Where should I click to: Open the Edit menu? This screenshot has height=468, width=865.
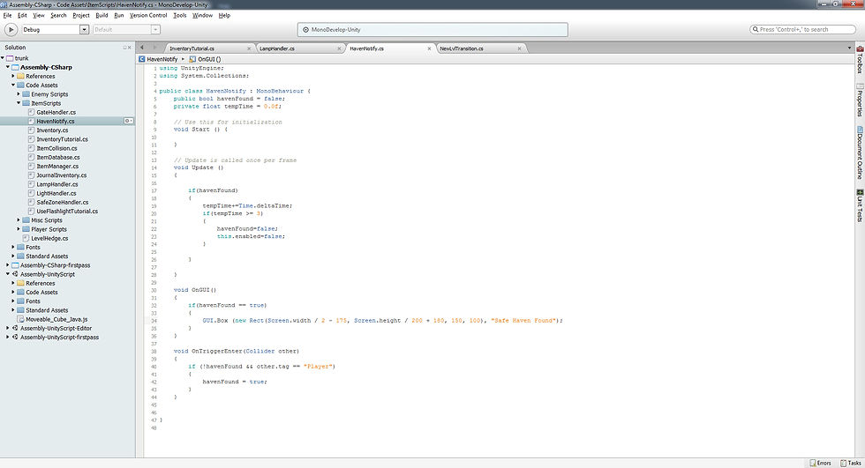tap(22, 15)
